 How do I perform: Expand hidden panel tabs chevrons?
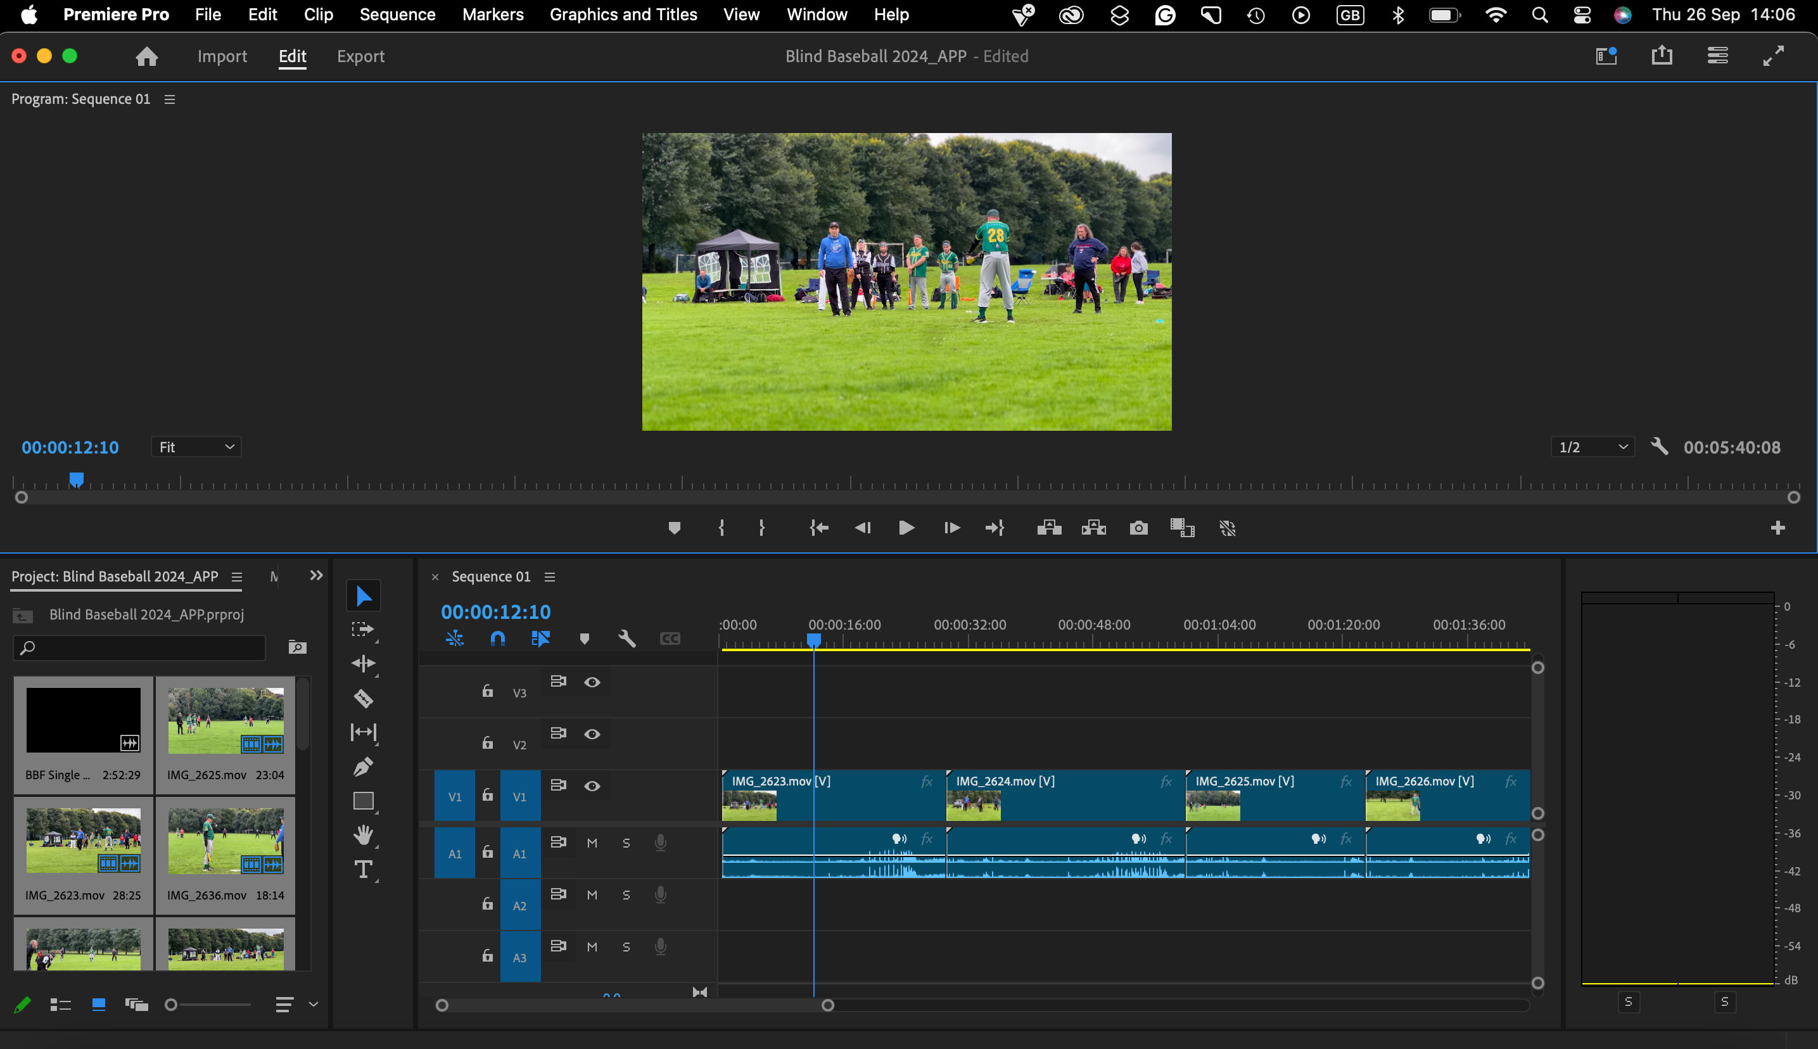(316, 576)
